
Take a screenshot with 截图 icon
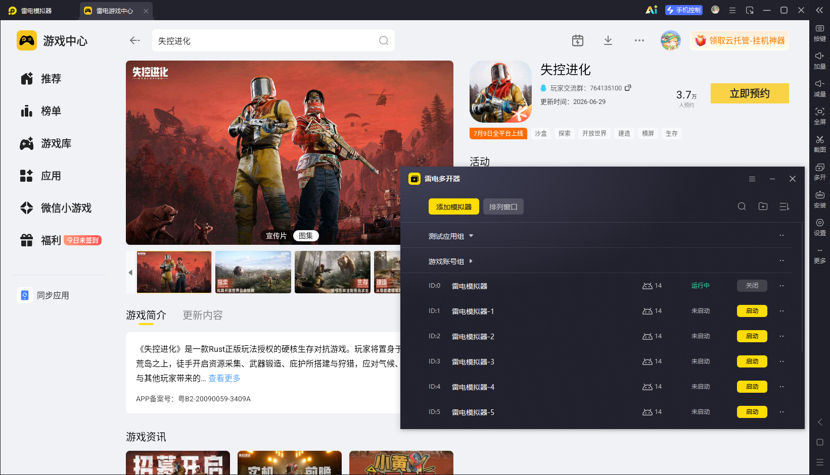point(820,144)
